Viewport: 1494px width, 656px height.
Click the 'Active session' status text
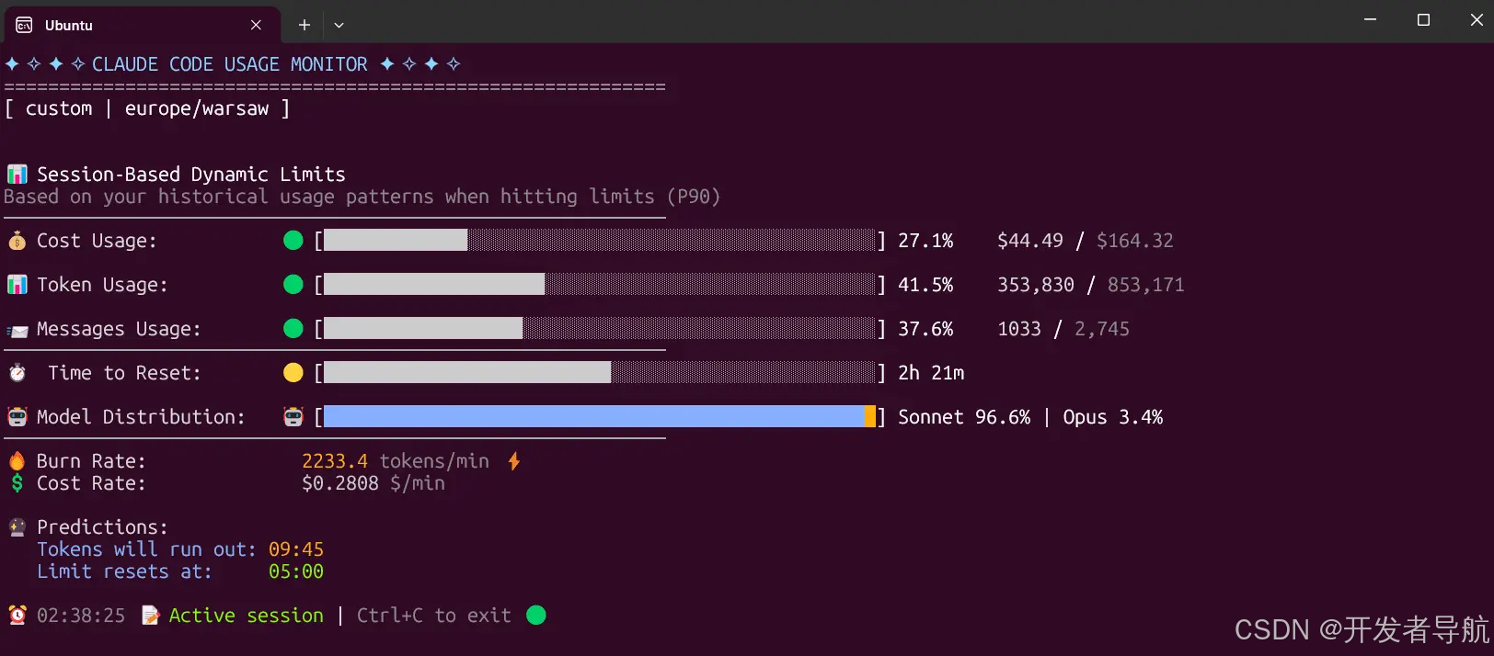click(x=247, y=616)
